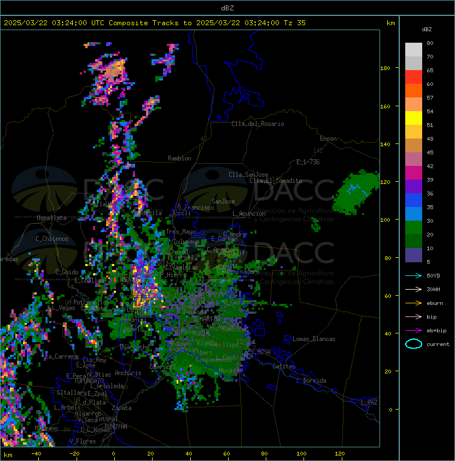
Task: Click the 'Lomas_Blancas' map label
Action: pos(314,339)
